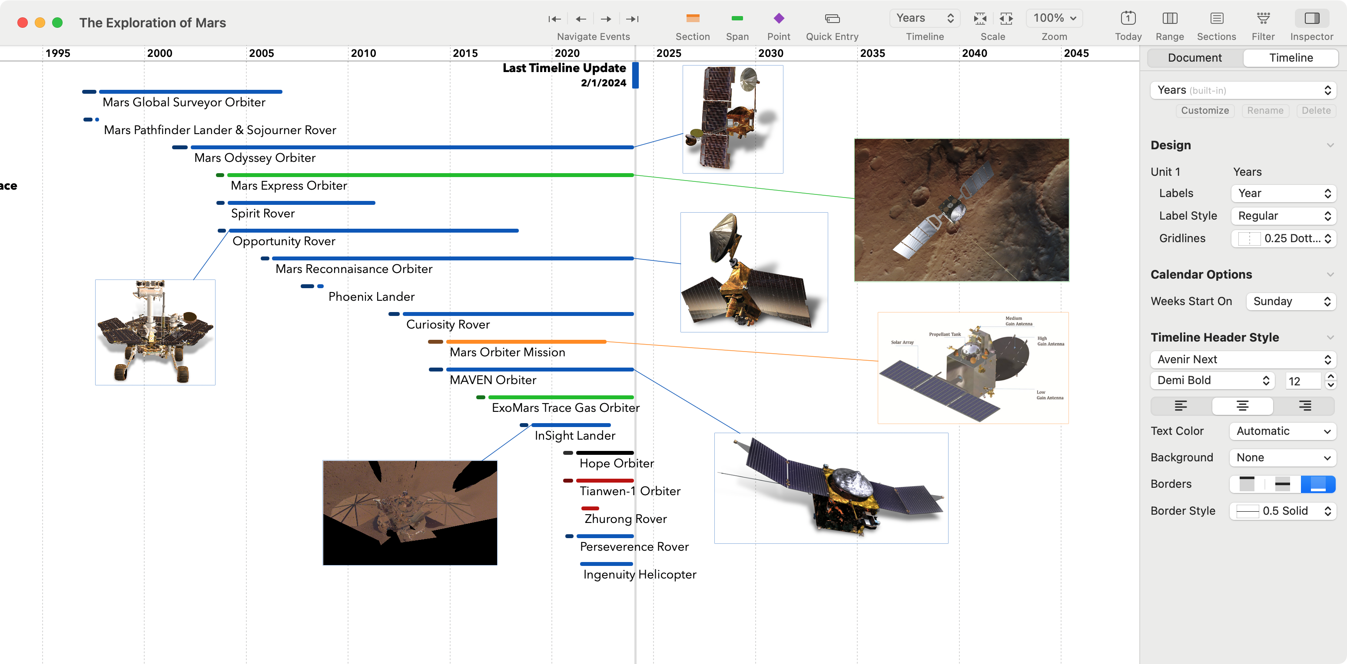Open the 100% zoom dropdown
This screenshot has height=664, width=1347.
pyautogui.click(x=1054, y=18)
